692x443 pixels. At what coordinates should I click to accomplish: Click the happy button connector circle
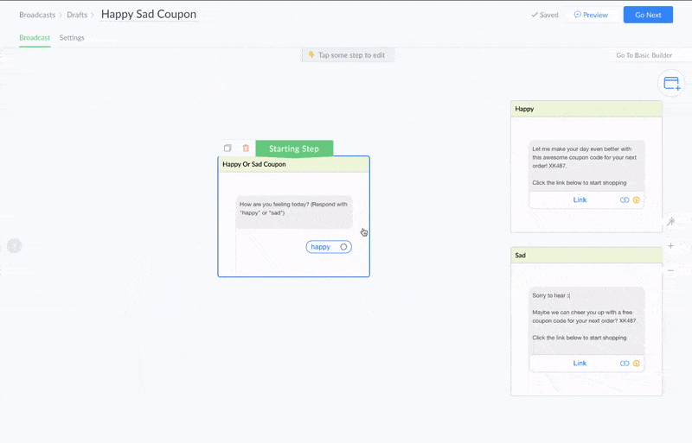coord(343,247)
